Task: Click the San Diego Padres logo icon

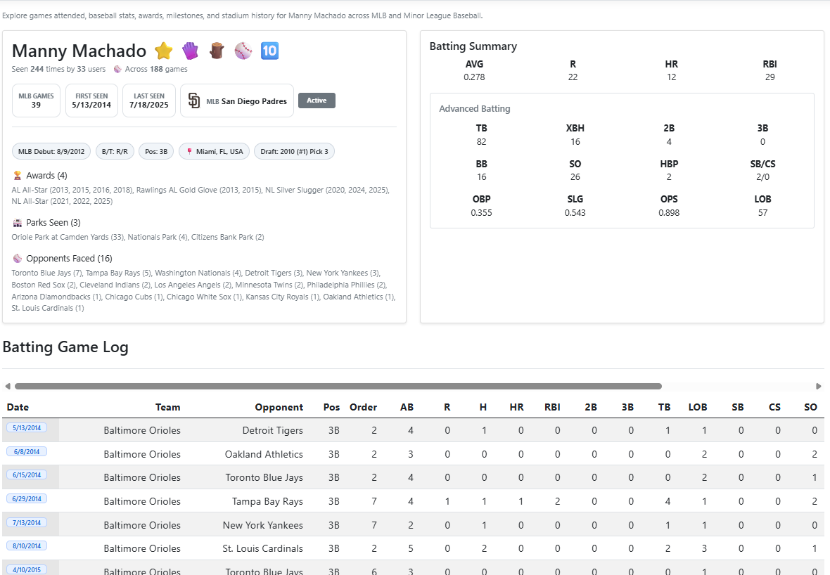Action: pyautogui.click(x=194, y=101)
